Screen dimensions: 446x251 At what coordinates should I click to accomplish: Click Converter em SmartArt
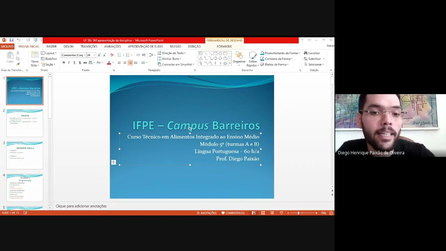click(x=176, y=64)
